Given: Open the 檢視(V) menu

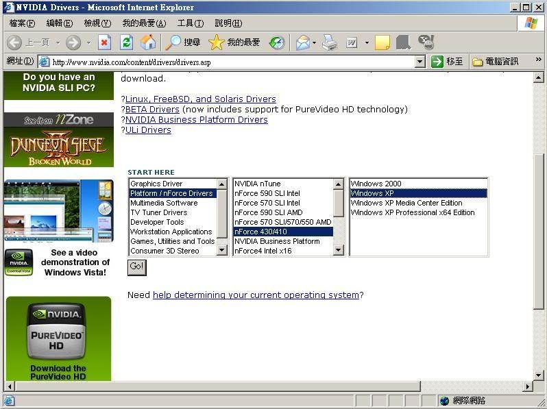Looking at the screenshot, I should point(97,23).
